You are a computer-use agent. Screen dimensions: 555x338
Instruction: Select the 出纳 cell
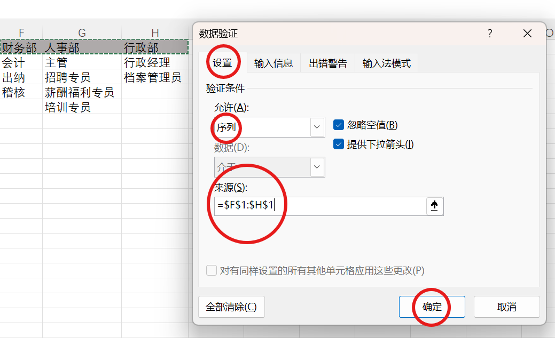click(21, 77)
